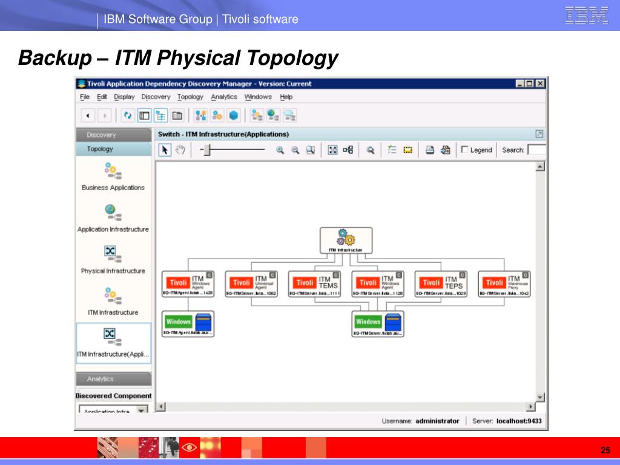Click the export topology icon
Image resolution: width=620 pixels, height=465 pixels.
446,150
